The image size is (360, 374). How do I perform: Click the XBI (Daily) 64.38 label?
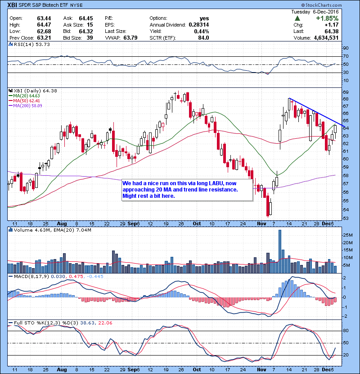[35, 91]
